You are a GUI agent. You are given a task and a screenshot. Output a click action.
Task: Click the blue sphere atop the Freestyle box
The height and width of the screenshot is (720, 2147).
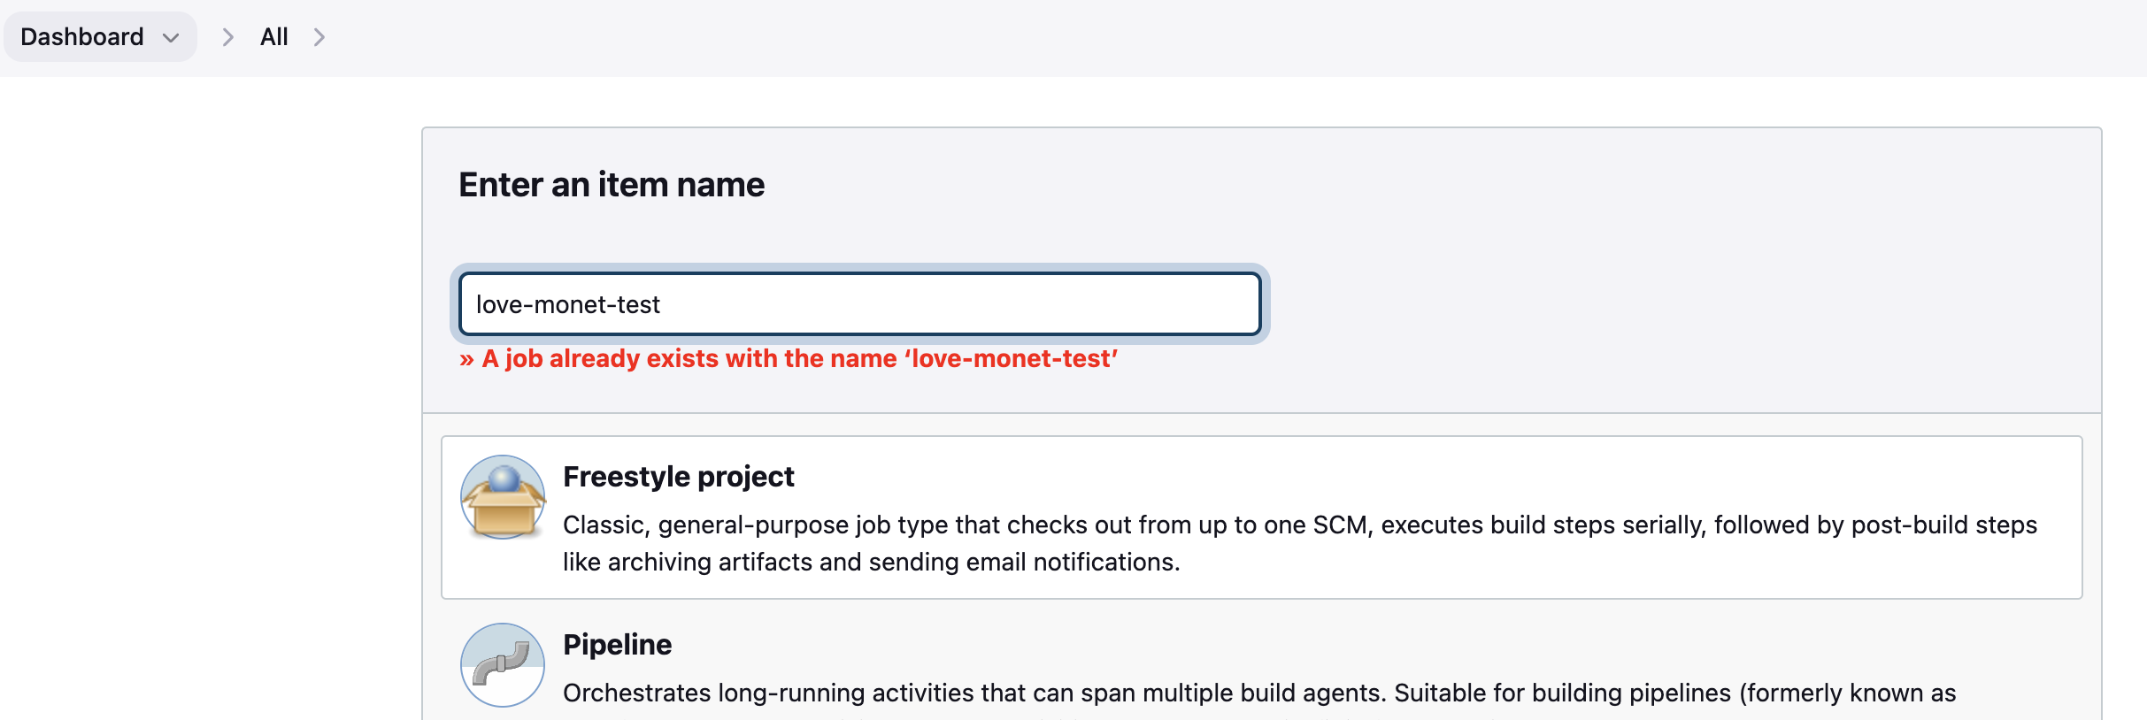[504, 479]
